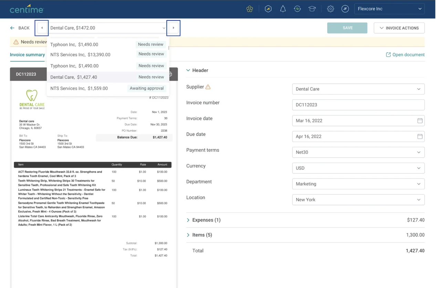This screenshot has height=288, width=436.
Task: Select NTS Services Inc, $13,390.00 invoice
Action: 108,54
